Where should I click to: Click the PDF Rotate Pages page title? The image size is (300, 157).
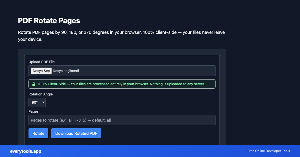pos(49,21)
